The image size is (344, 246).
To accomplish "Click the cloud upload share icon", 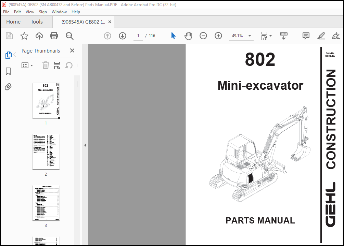I will [39, 36].
